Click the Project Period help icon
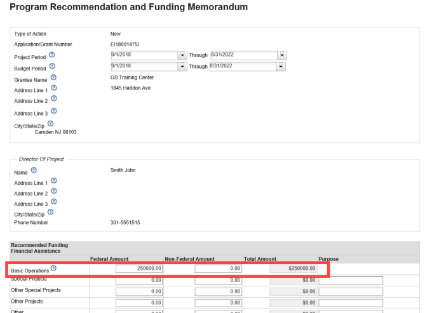 (x=52, y=55)
